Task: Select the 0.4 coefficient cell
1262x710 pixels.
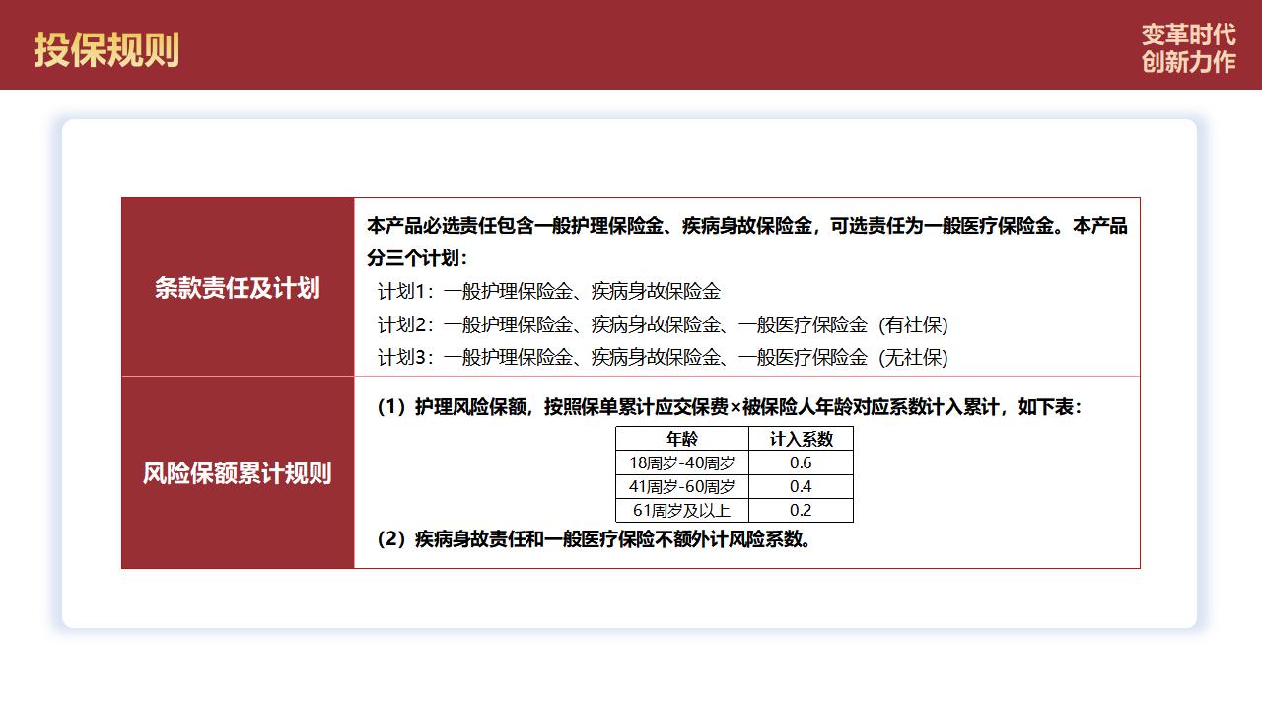Action: pyautogui.click(x=801, y=486)
